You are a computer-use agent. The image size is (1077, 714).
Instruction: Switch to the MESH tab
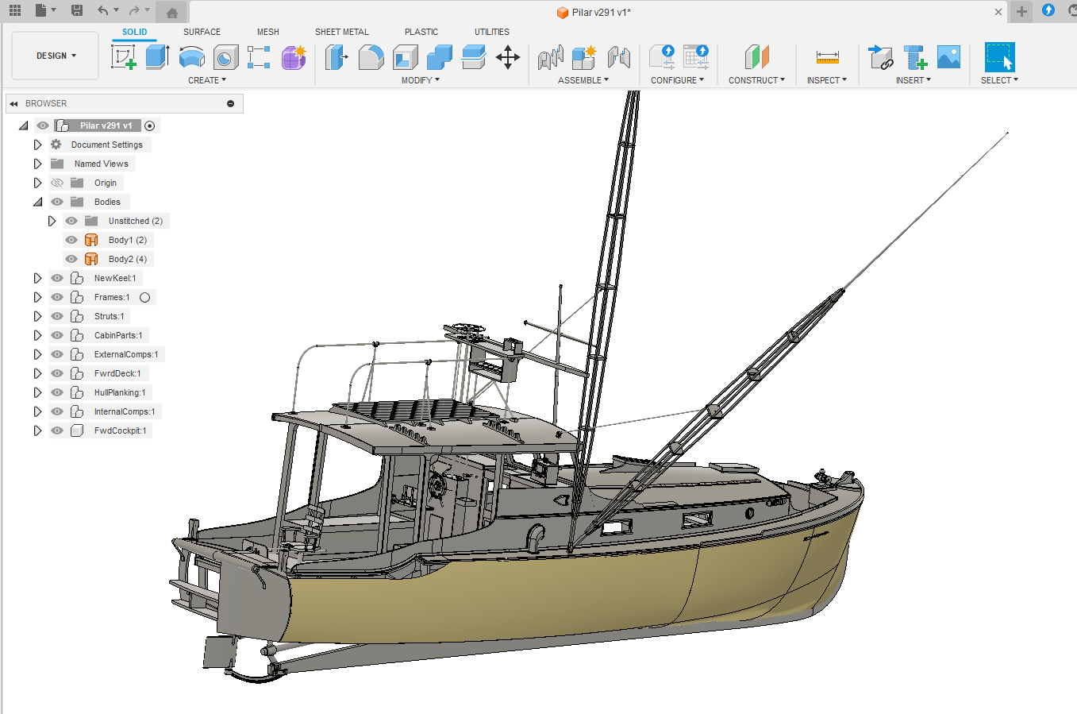tap(268, 32)
